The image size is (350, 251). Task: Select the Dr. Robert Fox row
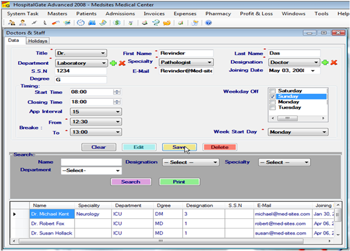[x=172, y=224]
